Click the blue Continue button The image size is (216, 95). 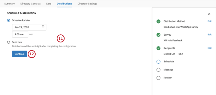tap(20, 54)
